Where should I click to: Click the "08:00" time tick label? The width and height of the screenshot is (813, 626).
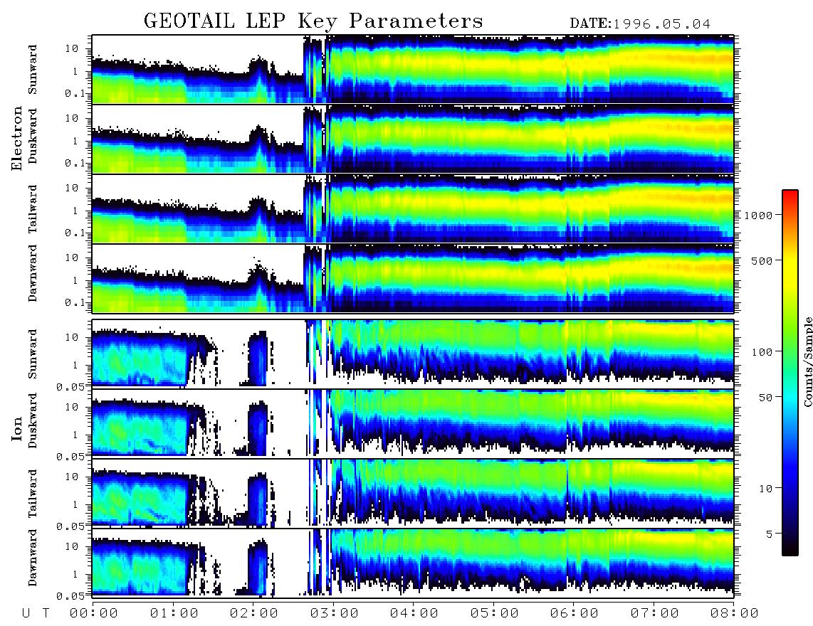click(734, 613)
